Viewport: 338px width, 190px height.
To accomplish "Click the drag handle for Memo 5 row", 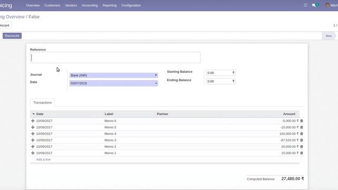I will (x=33, y=127).
